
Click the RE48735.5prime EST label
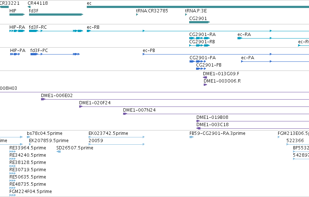28,184
